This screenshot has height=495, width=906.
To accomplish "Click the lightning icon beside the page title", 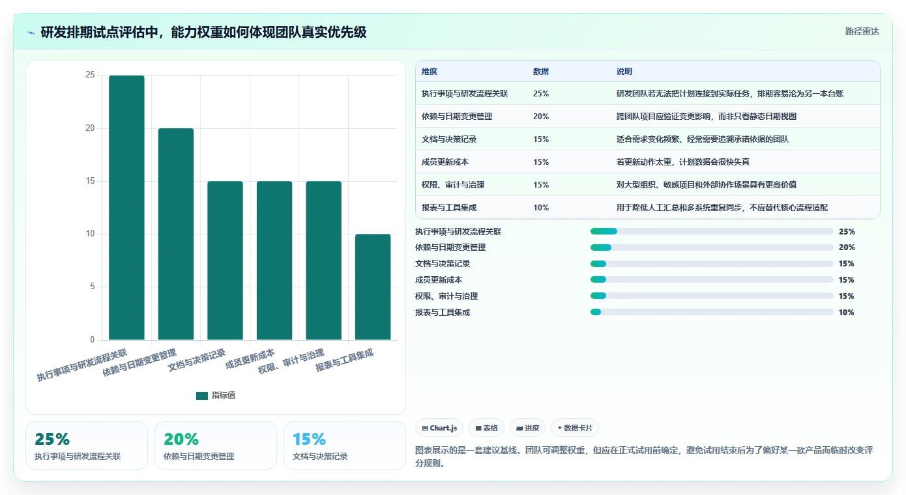I will [31, 33].
